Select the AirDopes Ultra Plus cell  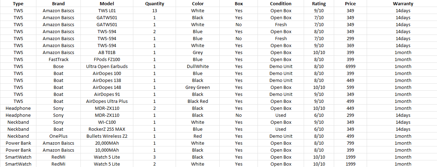click(x=107, y=101)
